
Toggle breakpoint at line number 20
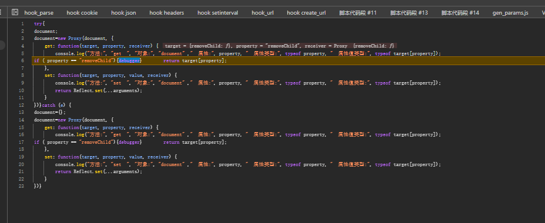click(22, 164)
